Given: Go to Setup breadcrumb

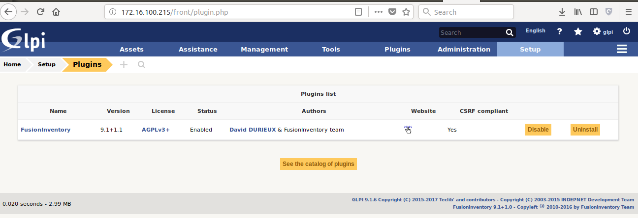Looking at the screenshot, I should click(47, 64).
